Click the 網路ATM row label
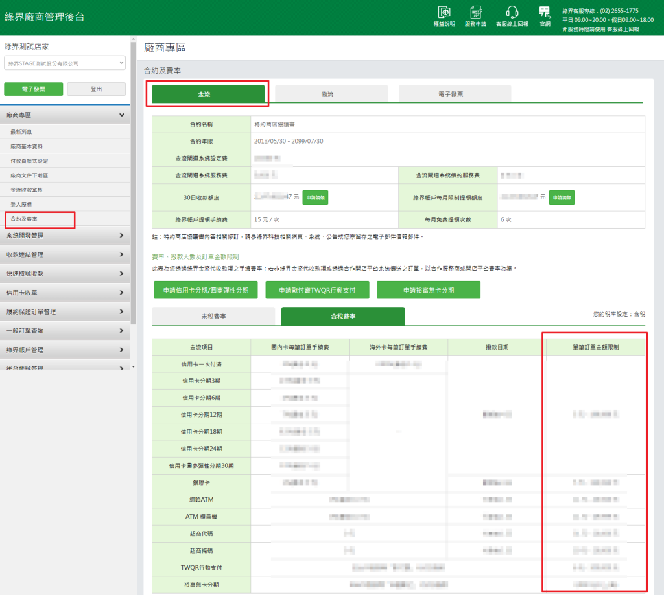 [x=201, y=499]
